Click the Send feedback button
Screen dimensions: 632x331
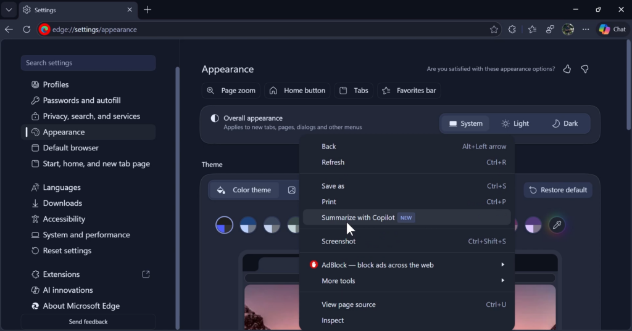(x=88, y=322)
